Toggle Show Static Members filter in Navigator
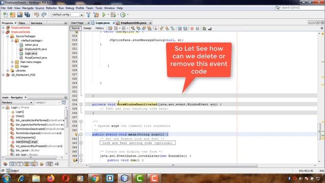This screenshot has width=325, height=183. [20, 164]
